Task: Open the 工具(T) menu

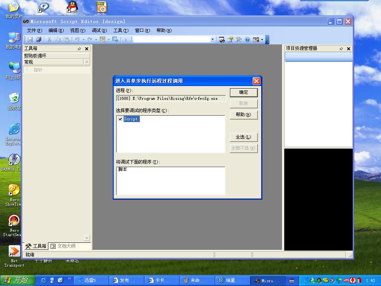Action: pyautogui.click(x=121, y=31)
